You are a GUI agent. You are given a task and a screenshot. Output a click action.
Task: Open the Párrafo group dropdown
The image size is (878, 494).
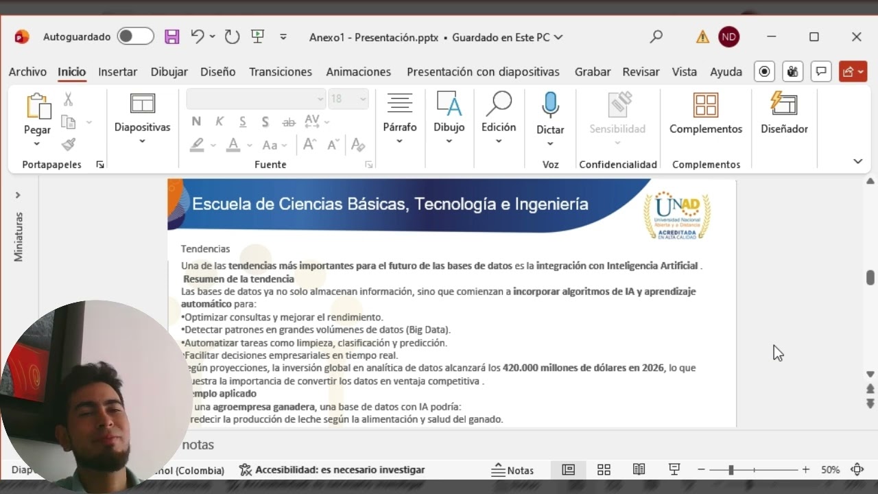[x=400, y=118]
